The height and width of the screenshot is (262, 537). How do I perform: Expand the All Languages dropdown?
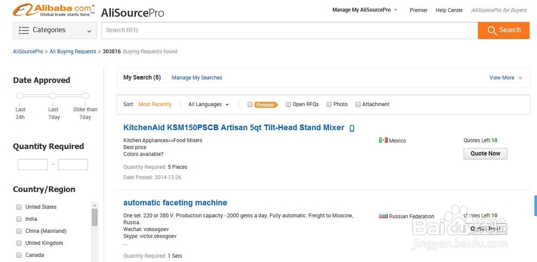[x=209, y=104]
